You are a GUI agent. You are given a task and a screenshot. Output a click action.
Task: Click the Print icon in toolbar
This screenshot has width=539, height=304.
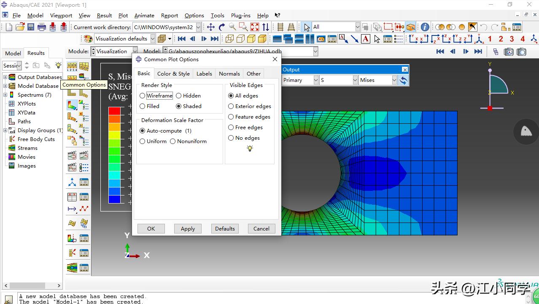(42, 27)
